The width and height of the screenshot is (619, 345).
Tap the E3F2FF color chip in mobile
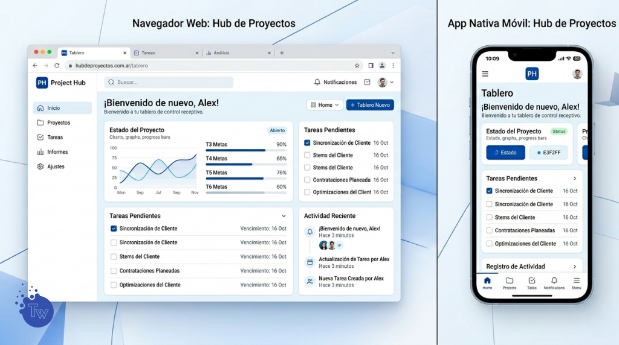pos(548,153)
